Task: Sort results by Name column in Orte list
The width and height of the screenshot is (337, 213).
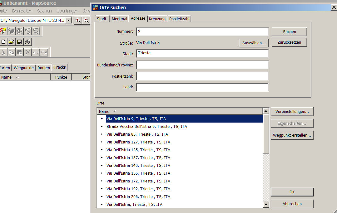Action: click(x=180, y=111)
